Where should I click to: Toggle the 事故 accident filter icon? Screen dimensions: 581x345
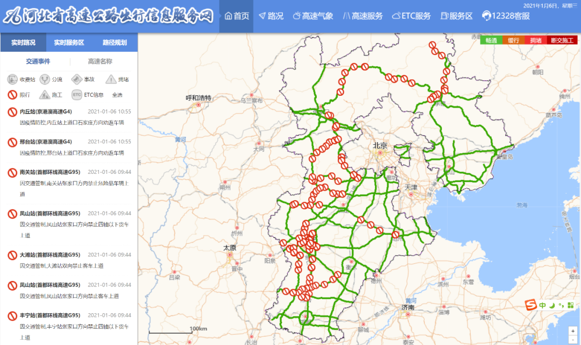tap(77, 79)
